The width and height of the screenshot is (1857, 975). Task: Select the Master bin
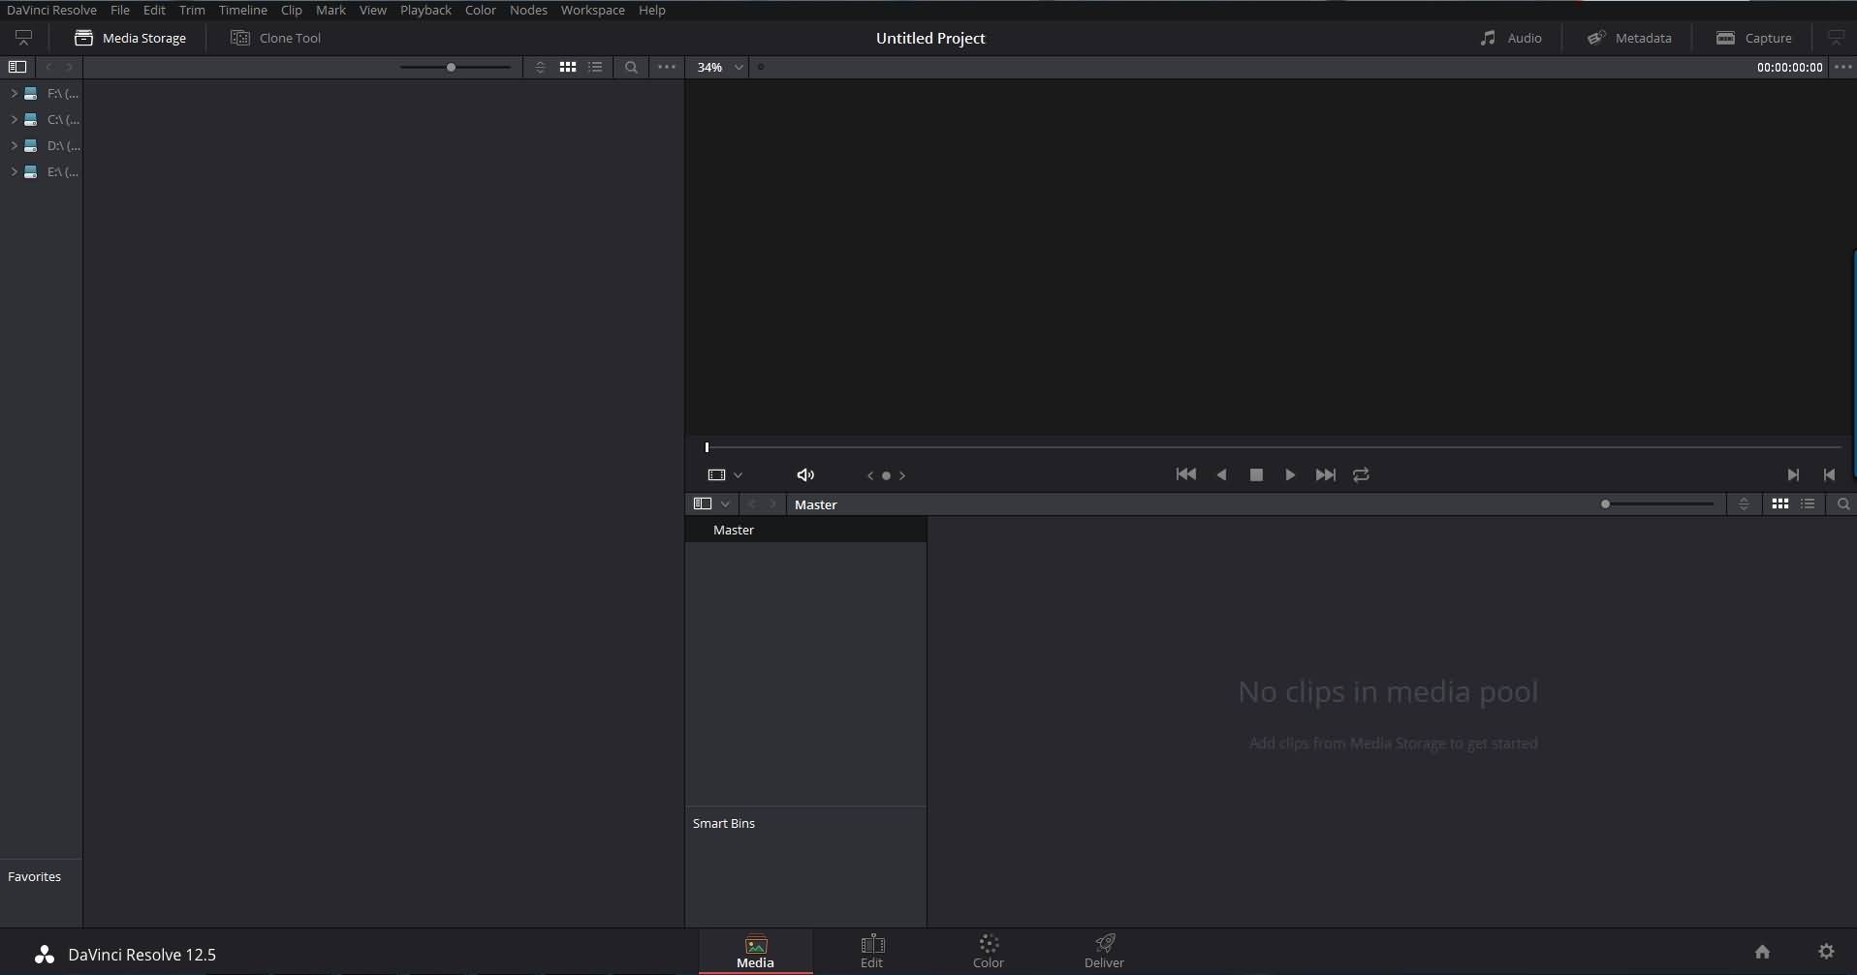click(805, 530)
